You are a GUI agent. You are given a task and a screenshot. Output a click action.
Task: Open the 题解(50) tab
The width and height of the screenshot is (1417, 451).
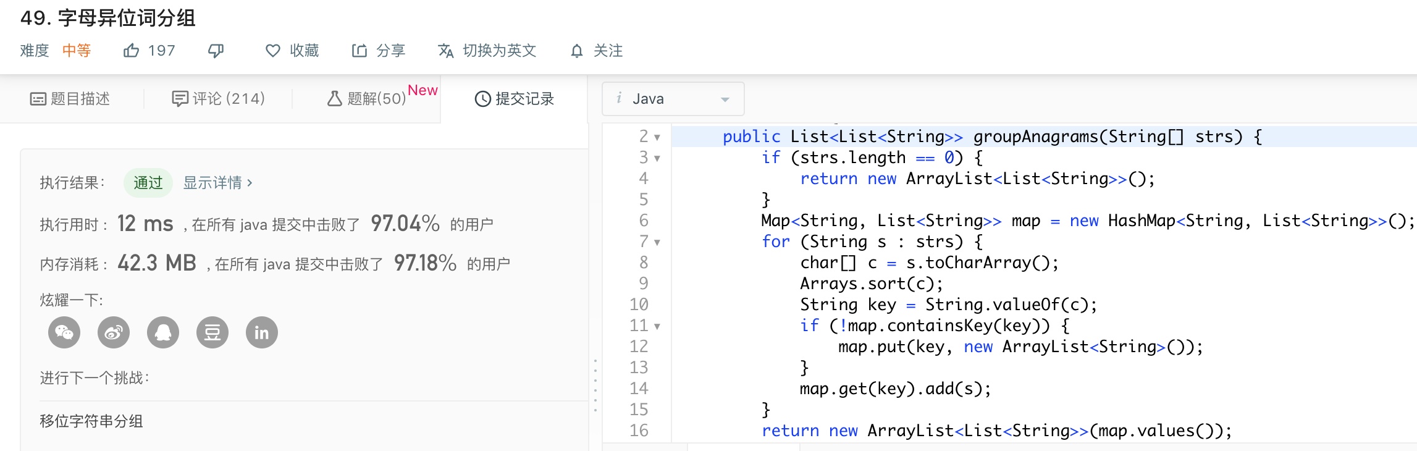pyautogui.click(x=366, y=99)
